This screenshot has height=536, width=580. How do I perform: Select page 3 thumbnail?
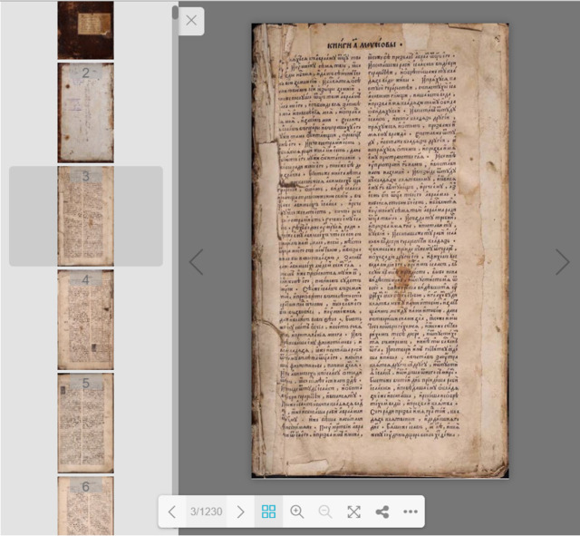point(86,216)
